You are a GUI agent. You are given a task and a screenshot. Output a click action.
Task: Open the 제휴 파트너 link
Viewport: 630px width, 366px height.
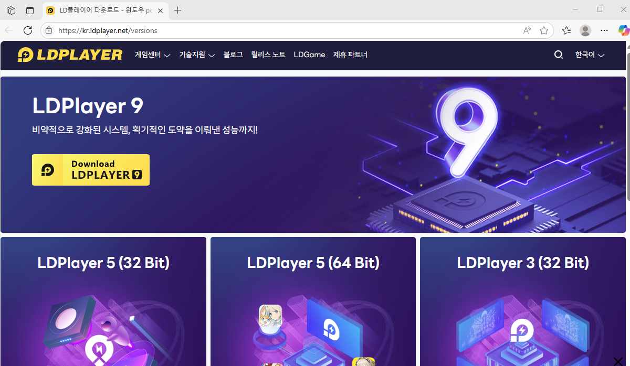pos(350,55)
